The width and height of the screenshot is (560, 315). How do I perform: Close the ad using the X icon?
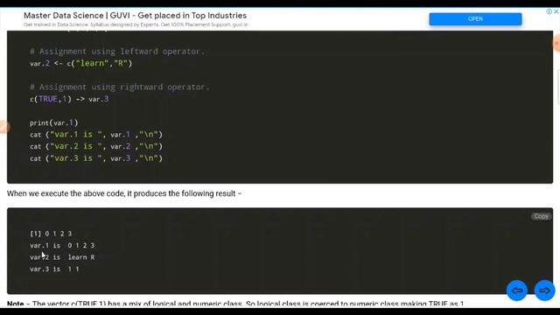click(x=556, y=11)
